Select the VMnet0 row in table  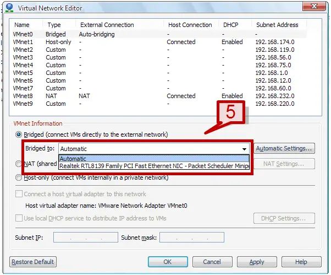[x=23, y=34]
